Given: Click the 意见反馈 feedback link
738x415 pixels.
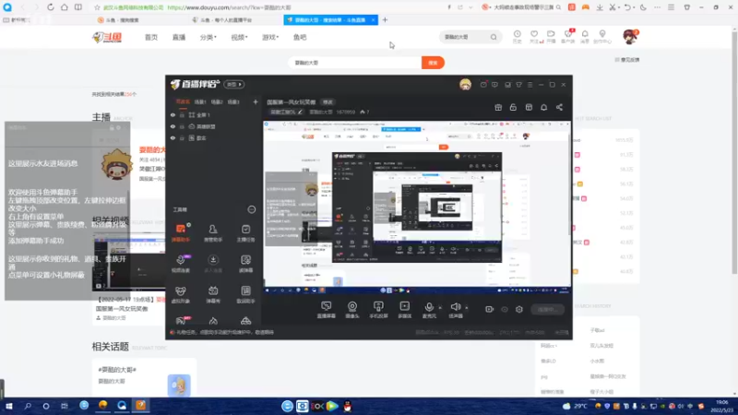Looking at the screenshot, I should [x=627, y=60].
